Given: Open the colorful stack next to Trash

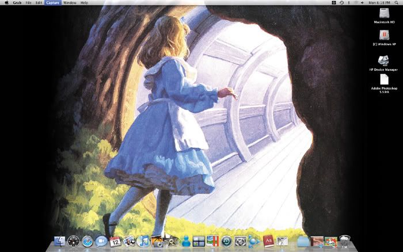Looking at the screenshot, I should click(x=331, y=242).
